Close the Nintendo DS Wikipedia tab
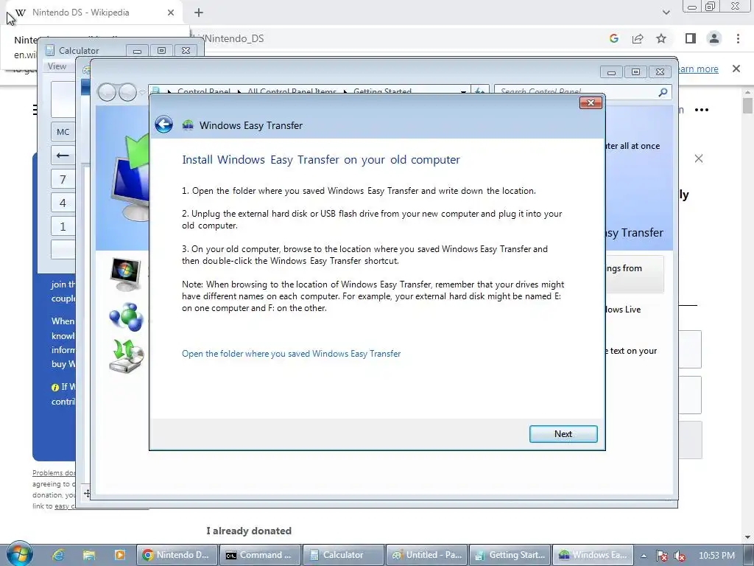Viewport: 754px width, 566px height. 171,13
